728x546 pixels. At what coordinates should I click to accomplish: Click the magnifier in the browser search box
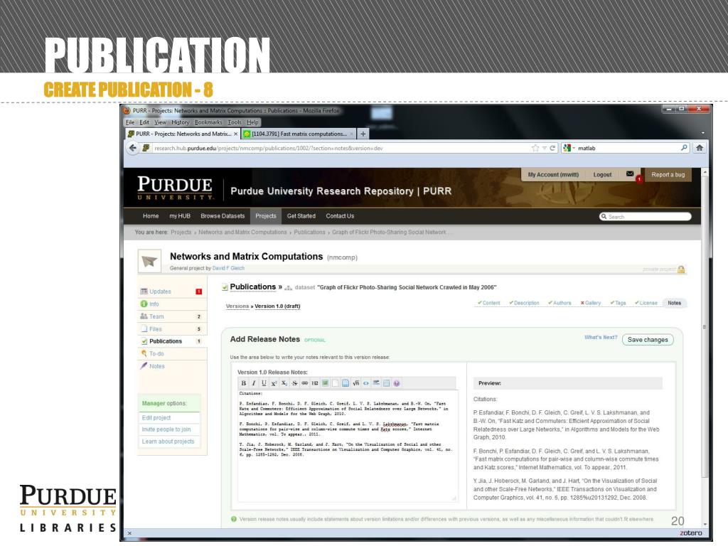pyautogui.click(x=684, y=148)
